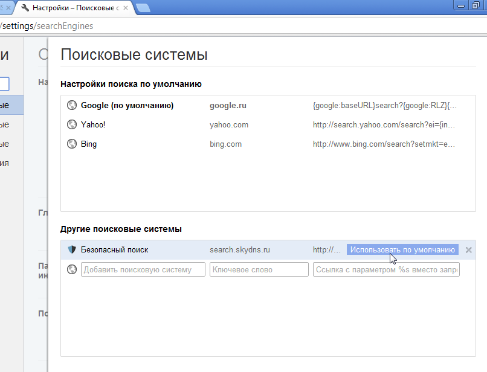Select the Bing engine name

point(89,144)
